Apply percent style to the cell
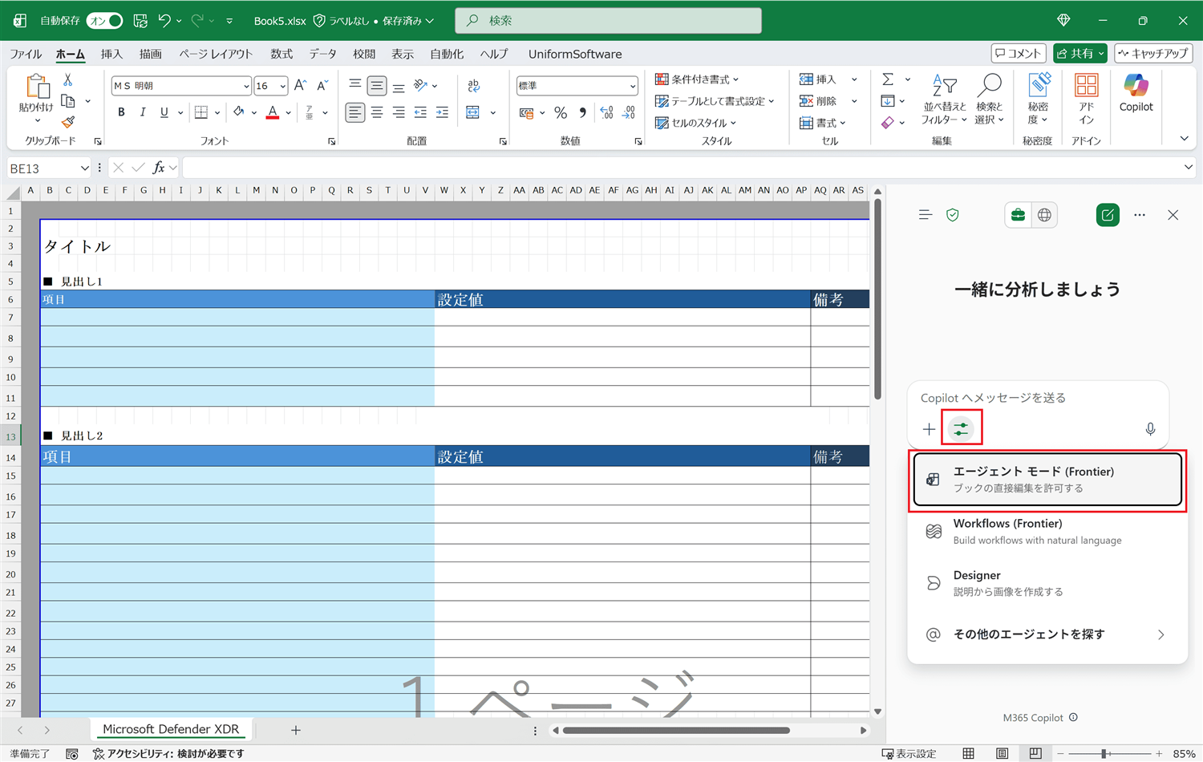The image size is (1203, 762). click(561, 113)
